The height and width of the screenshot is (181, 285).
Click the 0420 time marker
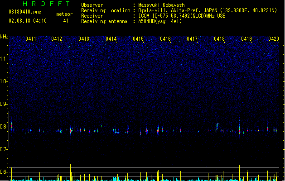[274, 39]
